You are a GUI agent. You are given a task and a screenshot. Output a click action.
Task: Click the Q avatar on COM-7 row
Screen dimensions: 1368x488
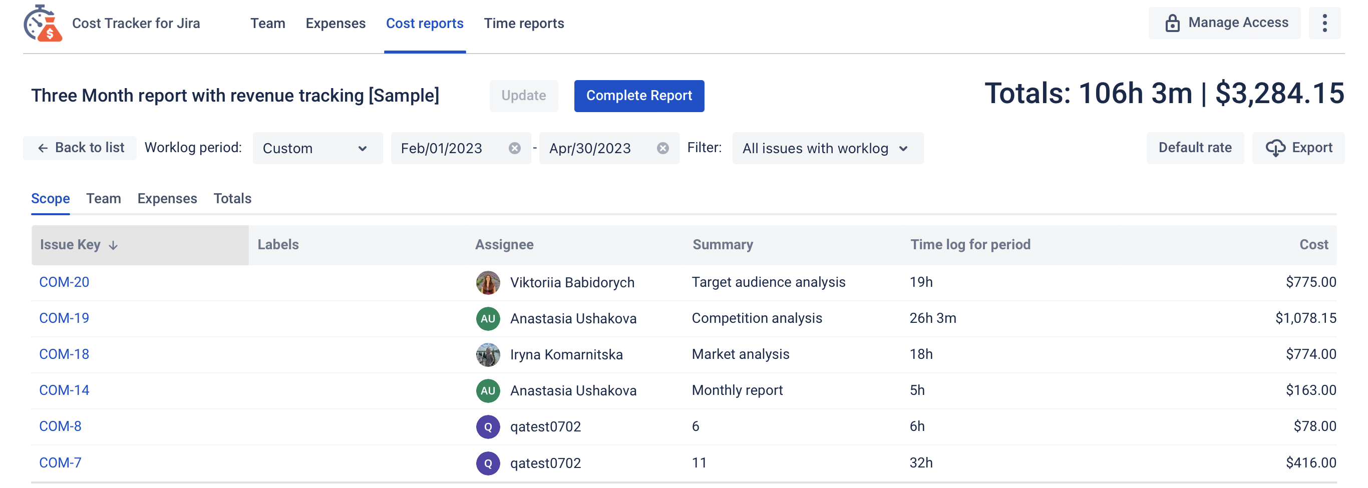(x=488, y=463)
